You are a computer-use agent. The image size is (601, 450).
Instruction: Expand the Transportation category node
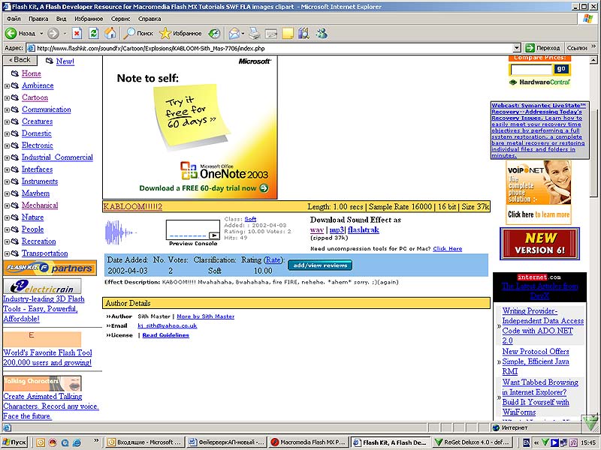[x=8, y=254]
